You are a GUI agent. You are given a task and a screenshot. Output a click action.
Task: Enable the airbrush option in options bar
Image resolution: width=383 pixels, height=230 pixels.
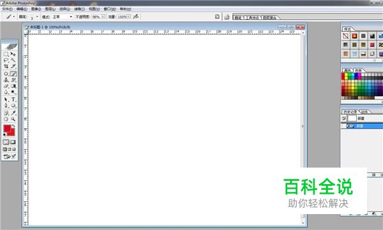coord(136,17)
